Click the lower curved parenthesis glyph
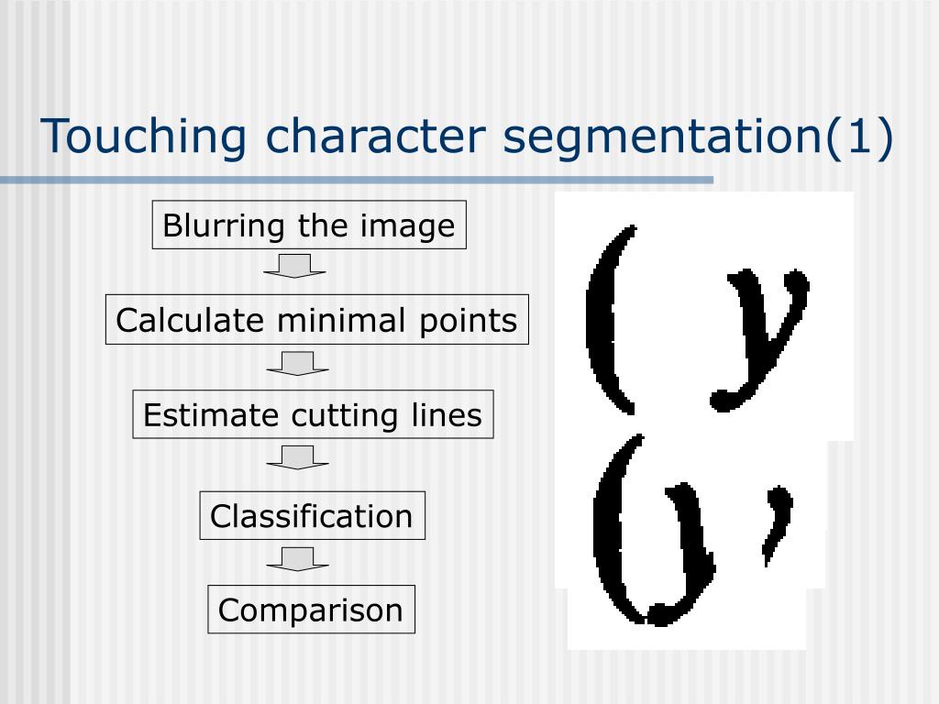 coord(618,529)
